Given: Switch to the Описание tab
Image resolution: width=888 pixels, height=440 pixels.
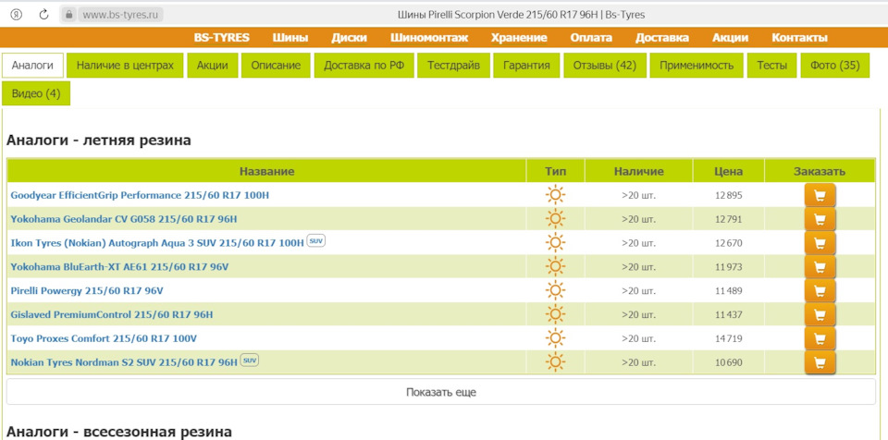Looking at the screenshot, I should pyautogui.click(x=276, y=65).
